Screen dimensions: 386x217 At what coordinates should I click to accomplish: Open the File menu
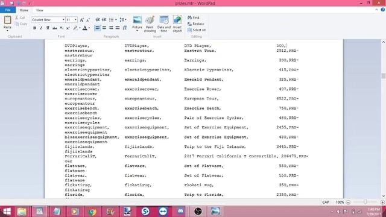8,10
